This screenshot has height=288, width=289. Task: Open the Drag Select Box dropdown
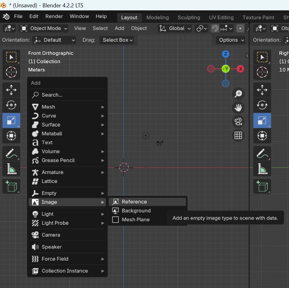[117, 40]
